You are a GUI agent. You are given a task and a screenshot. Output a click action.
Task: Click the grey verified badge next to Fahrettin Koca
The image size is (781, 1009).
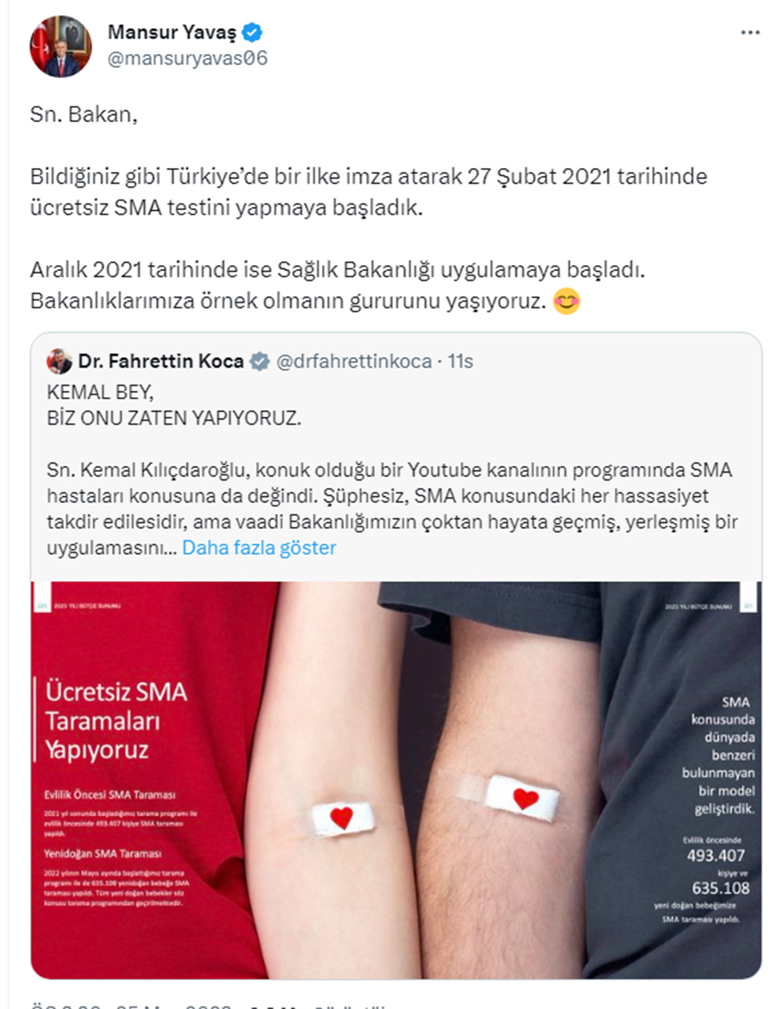point(260,361)
